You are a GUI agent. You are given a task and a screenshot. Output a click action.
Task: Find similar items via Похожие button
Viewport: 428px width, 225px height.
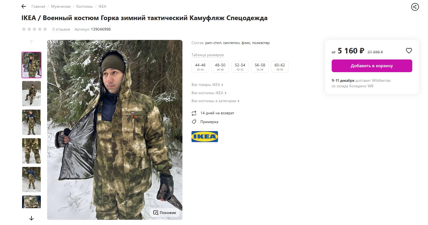165,213
